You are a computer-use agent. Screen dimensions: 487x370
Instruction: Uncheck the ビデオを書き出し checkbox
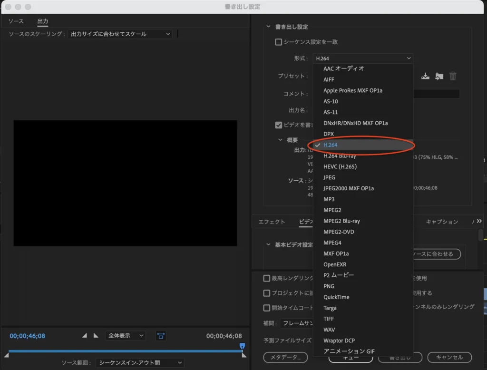tap(279, 125)
